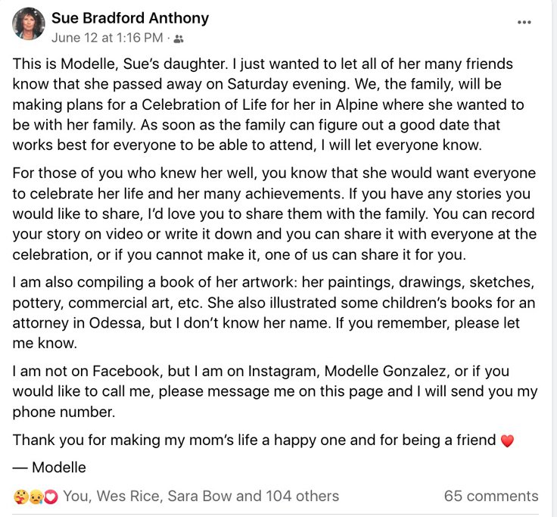
Task: Click the word You in reactions summary
Action: 76,496
